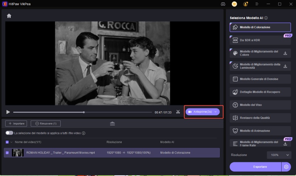The width and height of the screenshot is (296, 176).
Task: Open the user account icon
Action: [245, 4]
